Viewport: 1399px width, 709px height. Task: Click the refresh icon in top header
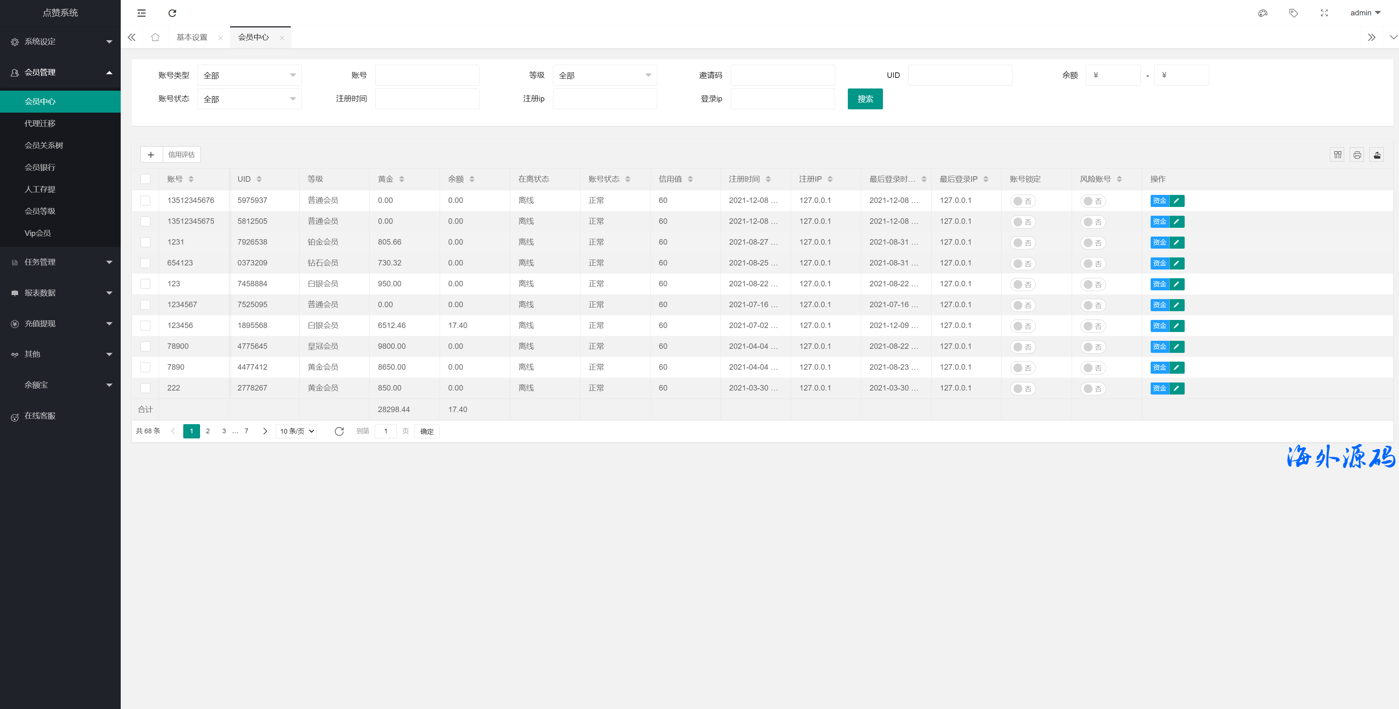pos(172,13)
